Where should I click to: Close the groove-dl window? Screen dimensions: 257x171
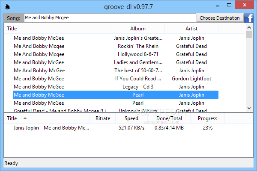pyautogui.click(x=244, y=5)
